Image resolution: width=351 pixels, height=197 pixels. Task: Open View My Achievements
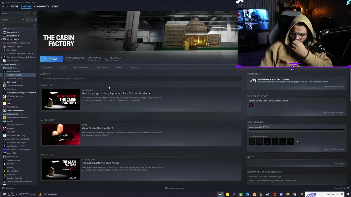pyautogui.click(x=334, y=149)
